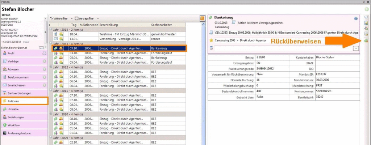Sort by the Beschreibung column header
This screenshot has height=145, width=371.
coord(125,25)
